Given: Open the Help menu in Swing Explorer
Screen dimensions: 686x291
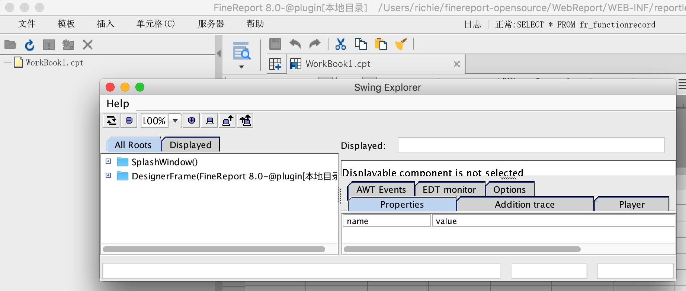Looking at the screenshot, I should click(x=118, y=103).
